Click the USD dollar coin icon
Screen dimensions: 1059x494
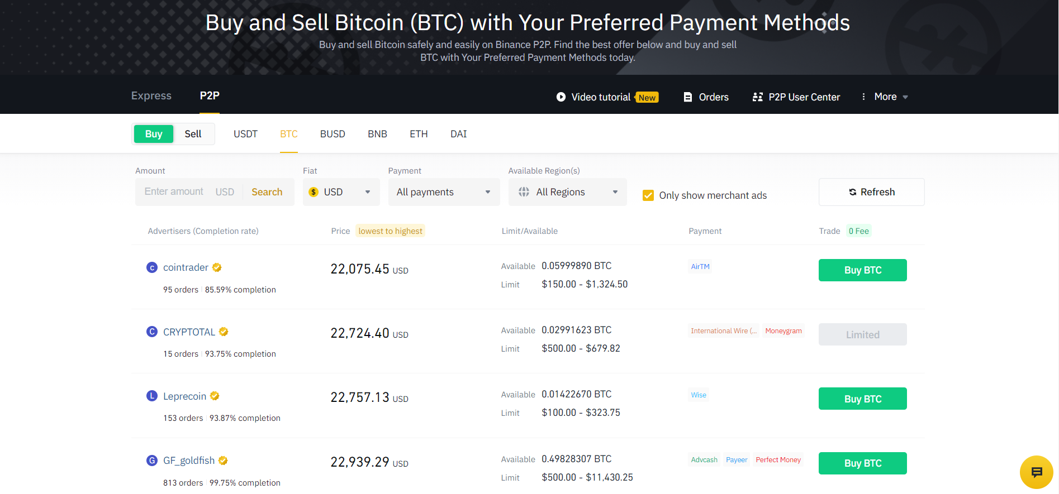point(314,192)
